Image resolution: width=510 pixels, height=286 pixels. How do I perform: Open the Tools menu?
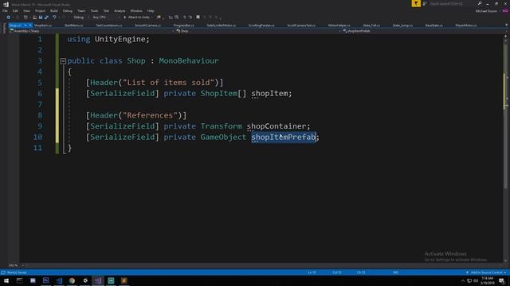point(94,10)
